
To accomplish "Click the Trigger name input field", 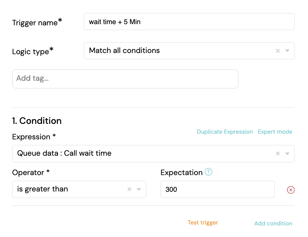I will pos(189,22).
